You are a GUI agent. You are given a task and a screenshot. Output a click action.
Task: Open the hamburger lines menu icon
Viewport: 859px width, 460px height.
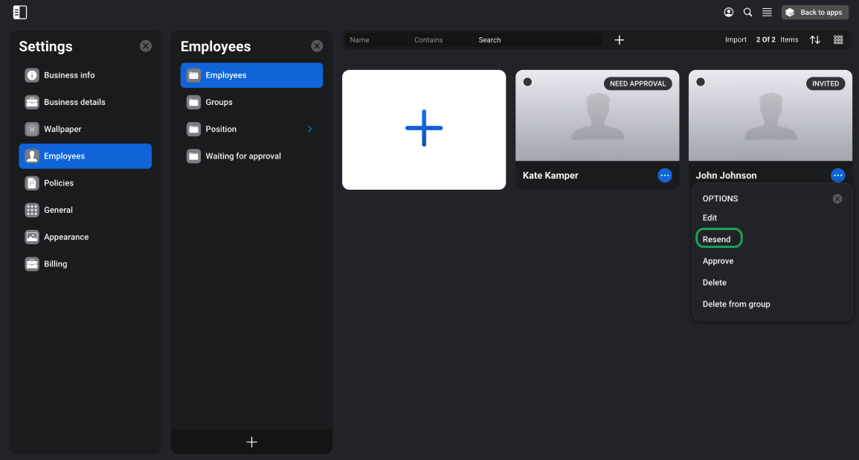(767, 12)
